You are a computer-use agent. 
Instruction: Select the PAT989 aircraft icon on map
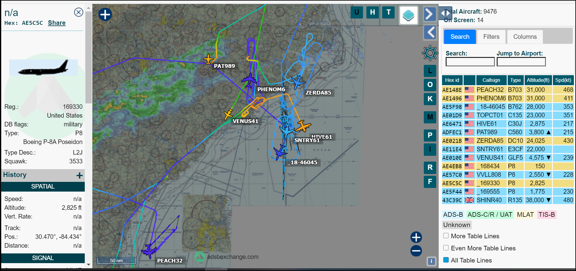[208, 59]
